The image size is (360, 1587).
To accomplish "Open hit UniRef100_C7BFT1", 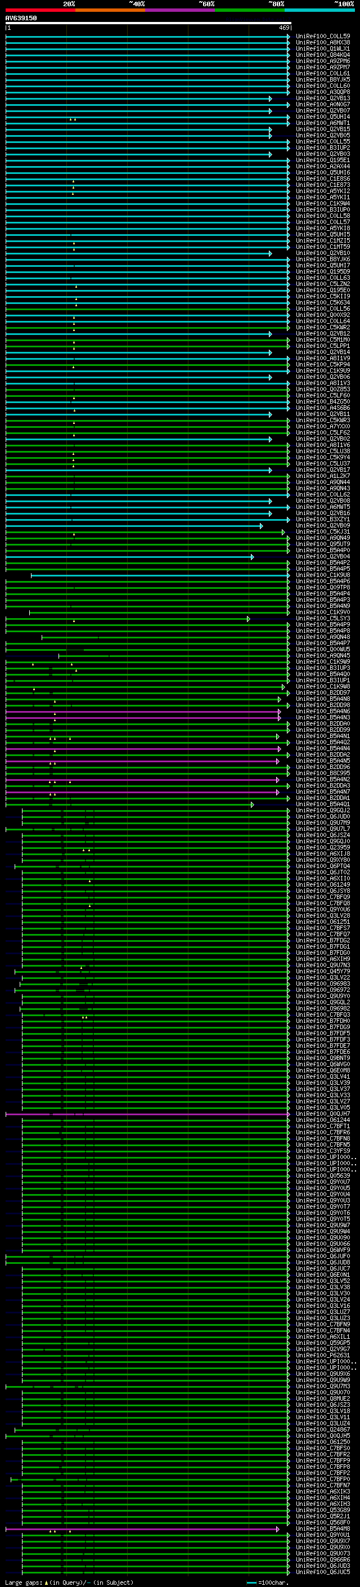I will click(323, 1126).
